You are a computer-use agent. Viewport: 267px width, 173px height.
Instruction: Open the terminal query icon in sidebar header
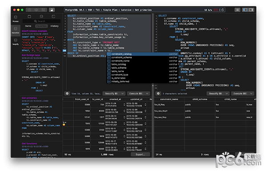pyautogui.click(x=53, y=16)
